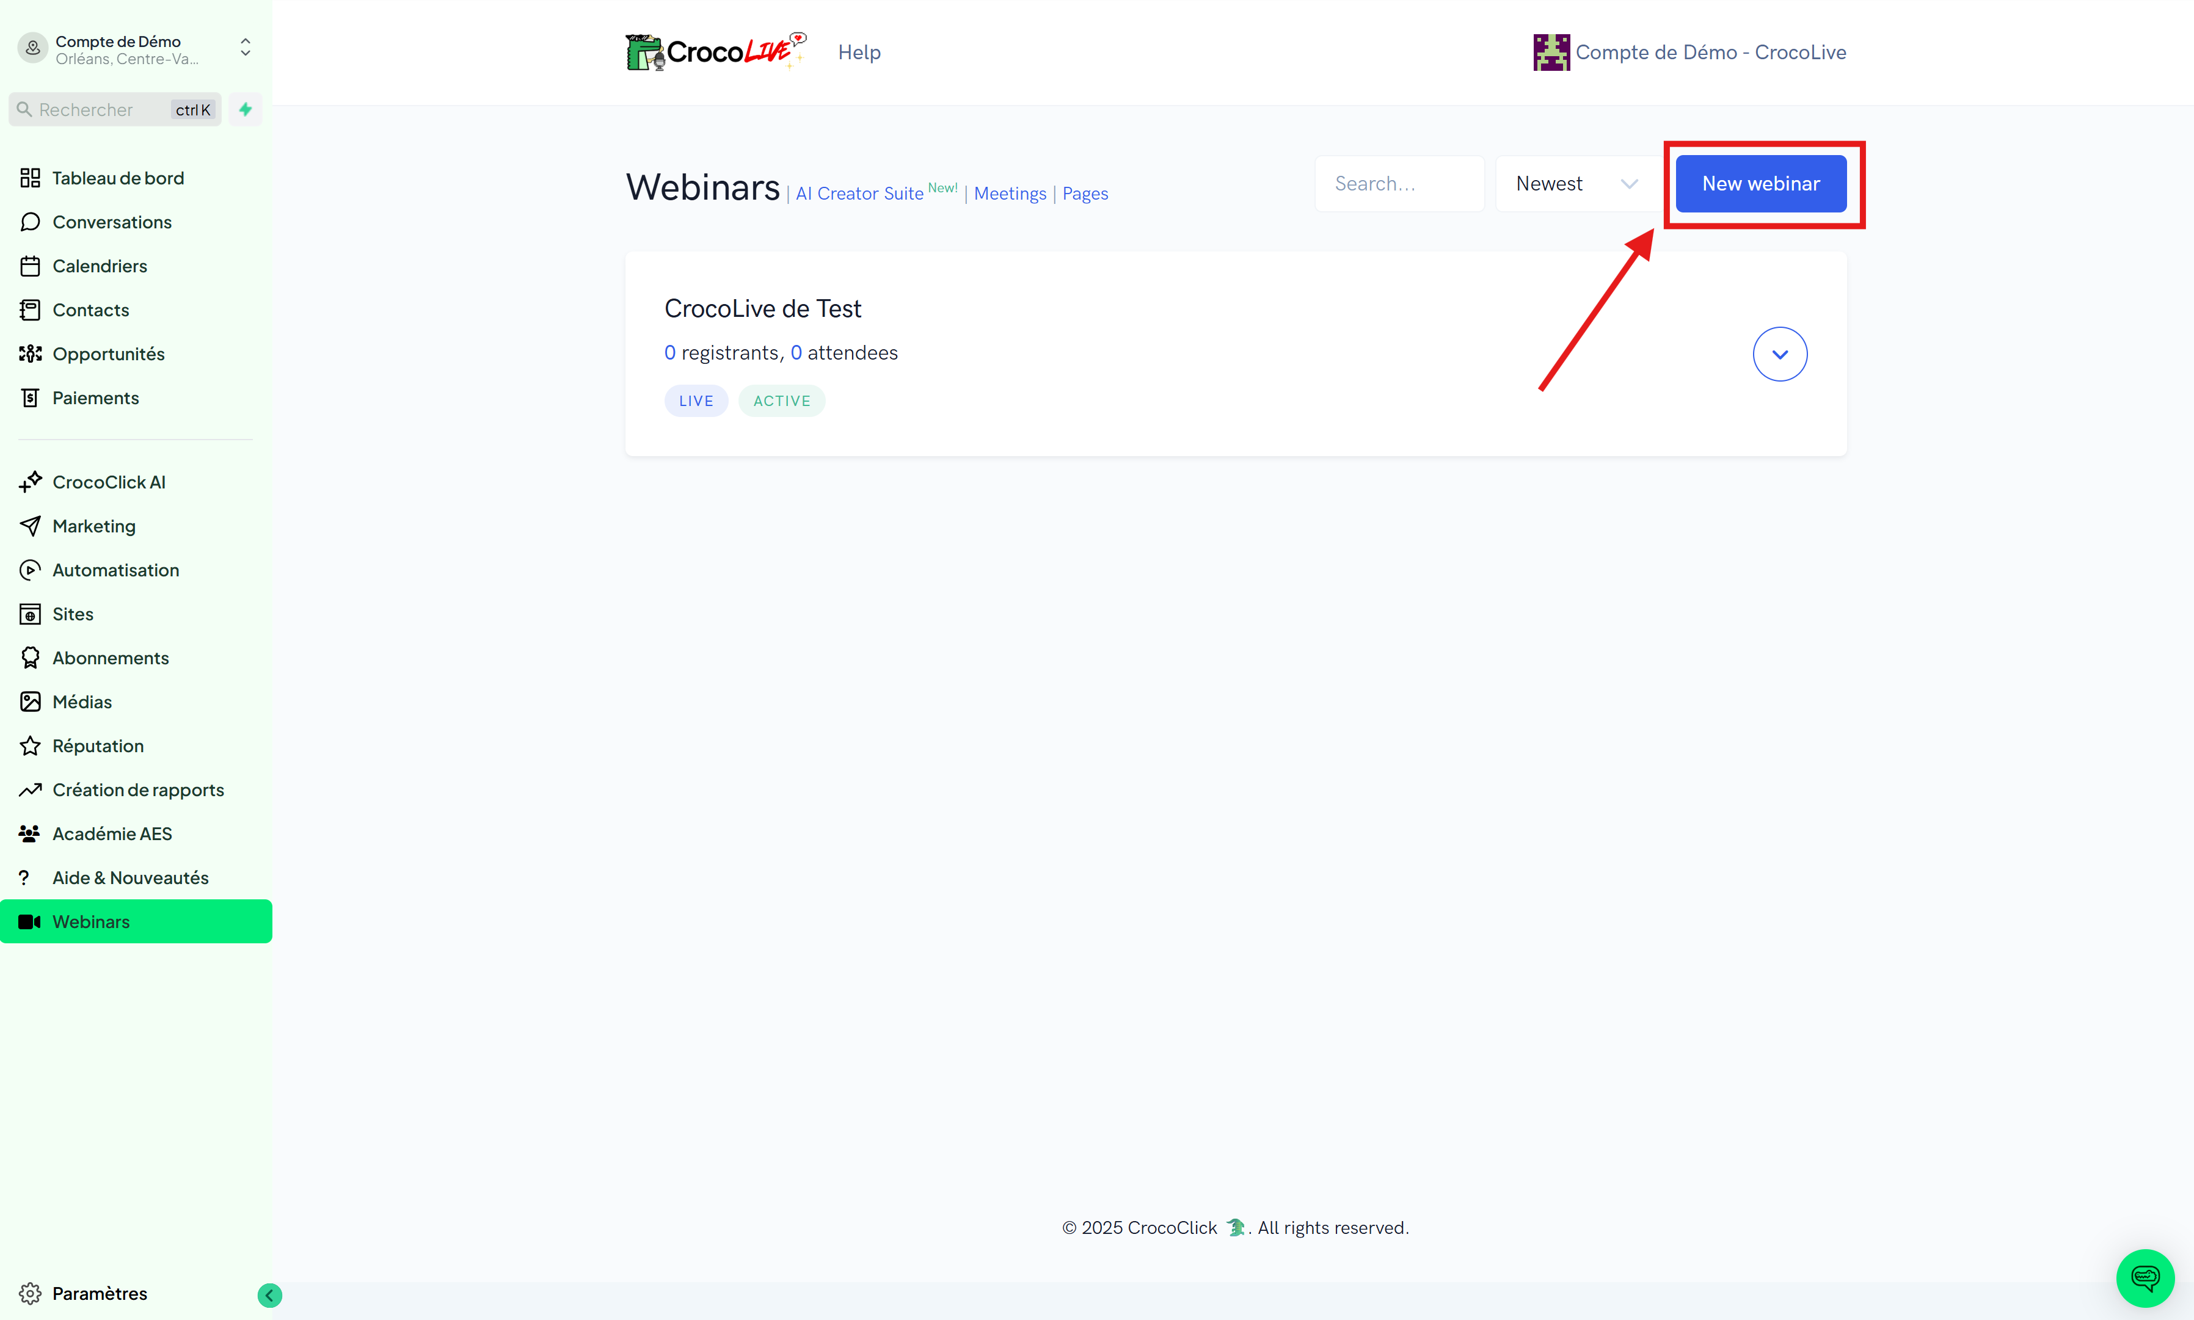The image size is (2194, 1320).
Task: Click the Paiements invoice icon
Action: (31, 397)
